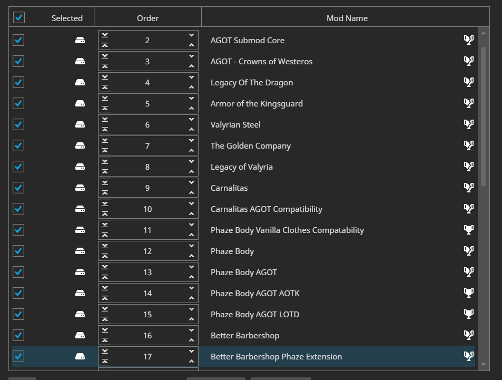Sort by the Order column header
502x380 pixels.
click(147, 18)
